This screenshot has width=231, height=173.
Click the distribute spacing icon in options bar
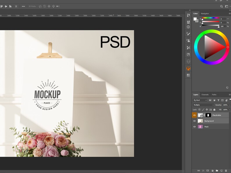16,6
